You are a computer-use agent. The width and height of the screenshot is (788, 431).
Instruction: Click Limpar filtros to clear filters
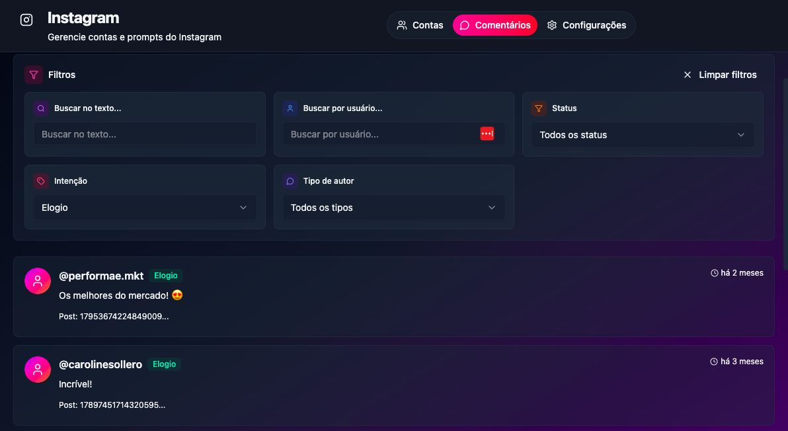[x=721, y=74]
